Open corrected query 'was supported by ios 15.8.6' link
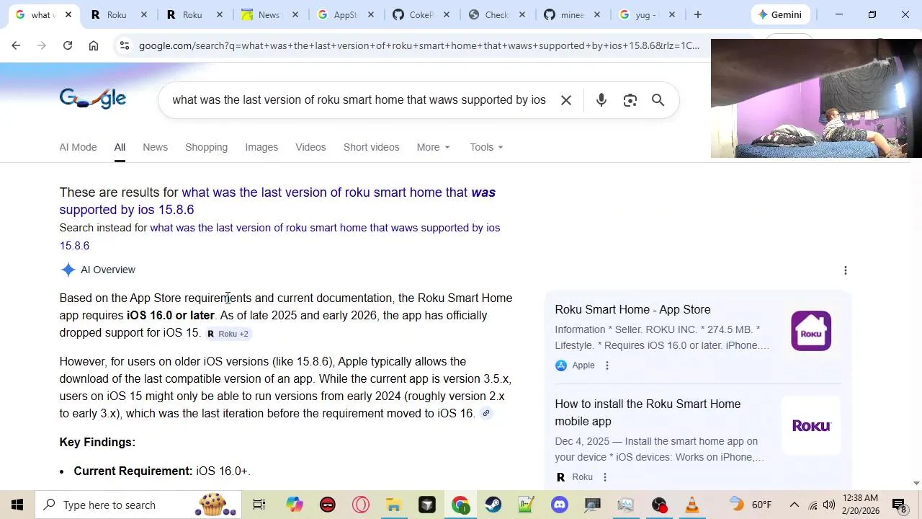This screenshot has width=922, height=519. click(x=277, y=201)
